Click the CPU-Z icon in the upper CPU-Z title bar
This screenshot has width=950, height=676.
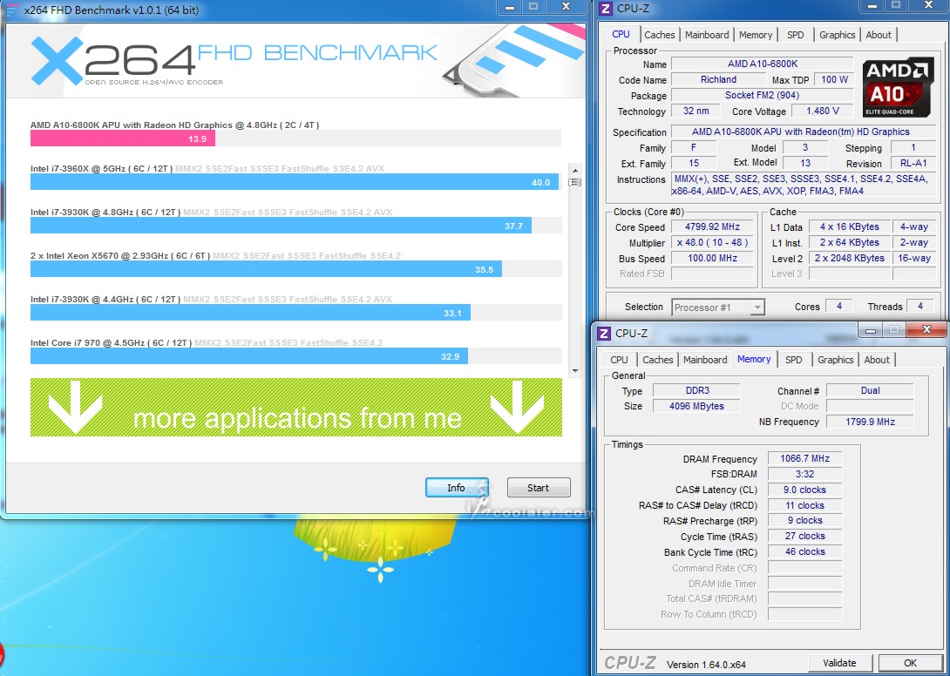point(605,8)
